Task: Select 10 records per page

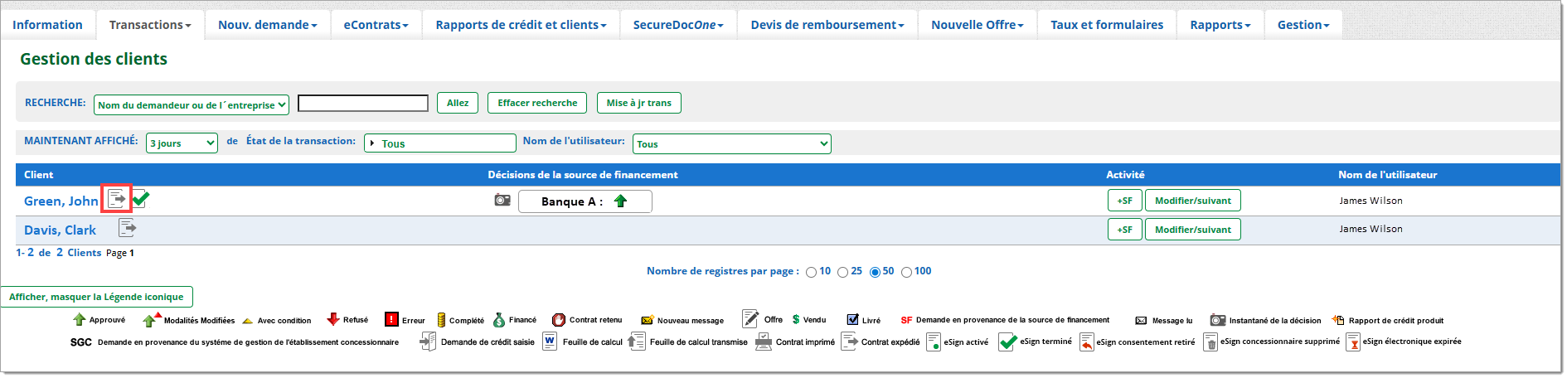Action: point(811,273)
